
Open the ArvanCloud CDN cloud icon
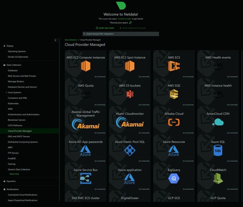click(x=218, y=122)
